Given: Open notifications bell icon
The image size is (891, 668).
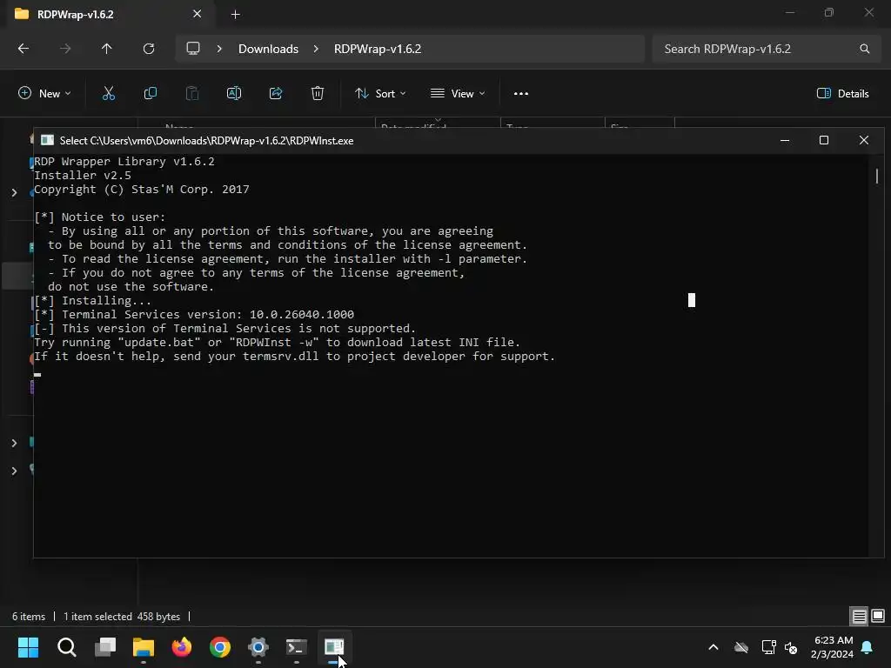Looking at the screenshot, I should (868, 647).
